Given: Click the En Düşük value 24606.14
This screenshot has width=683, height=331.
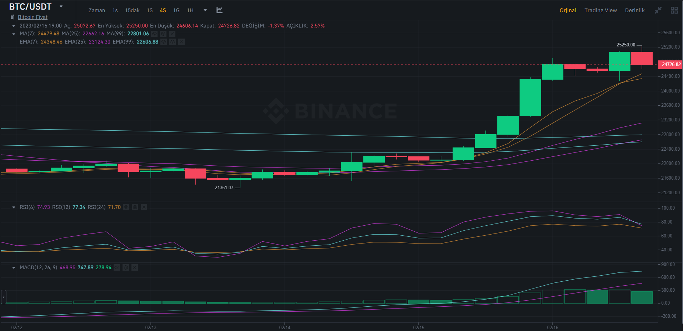Looking at the screenshot, I should point(187,26).
